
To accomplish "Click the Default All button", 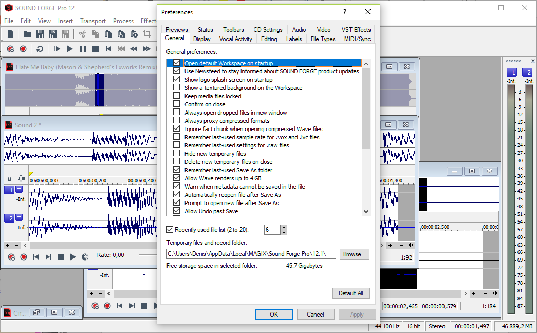I will point(351,293).
